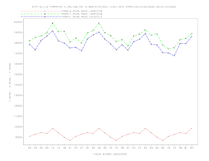Click the x-axis label 84
The image size is (209, 161).
pyautogui.click(x=192, y=148)
